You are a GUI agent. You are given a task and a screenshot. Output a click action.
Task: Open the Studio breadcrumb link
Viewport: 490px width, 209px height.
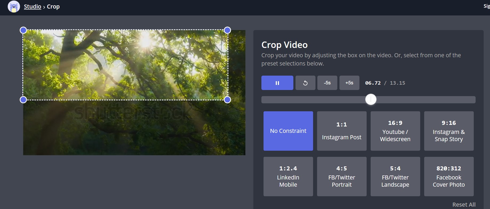pos(33,7)
